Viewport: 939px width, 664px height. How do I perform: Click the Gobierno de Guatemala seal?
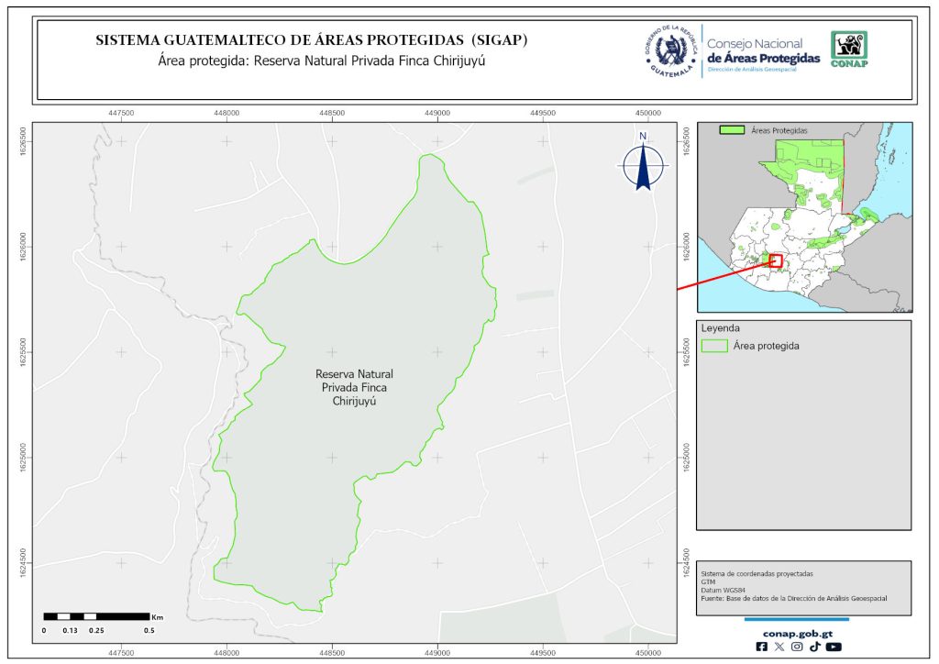pos(671,51)
